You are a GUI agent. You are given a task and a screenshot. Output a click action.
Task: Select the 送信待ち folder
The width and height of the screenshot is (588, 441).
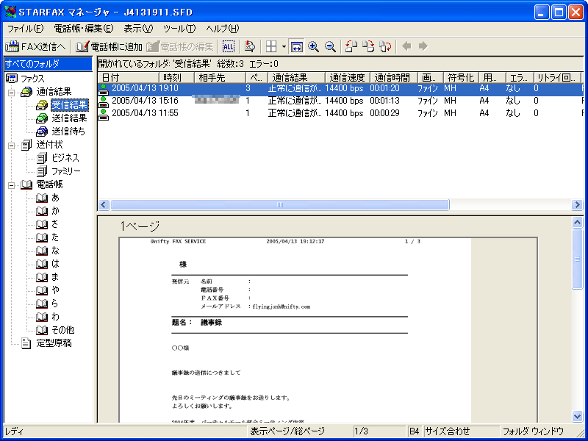68,132
